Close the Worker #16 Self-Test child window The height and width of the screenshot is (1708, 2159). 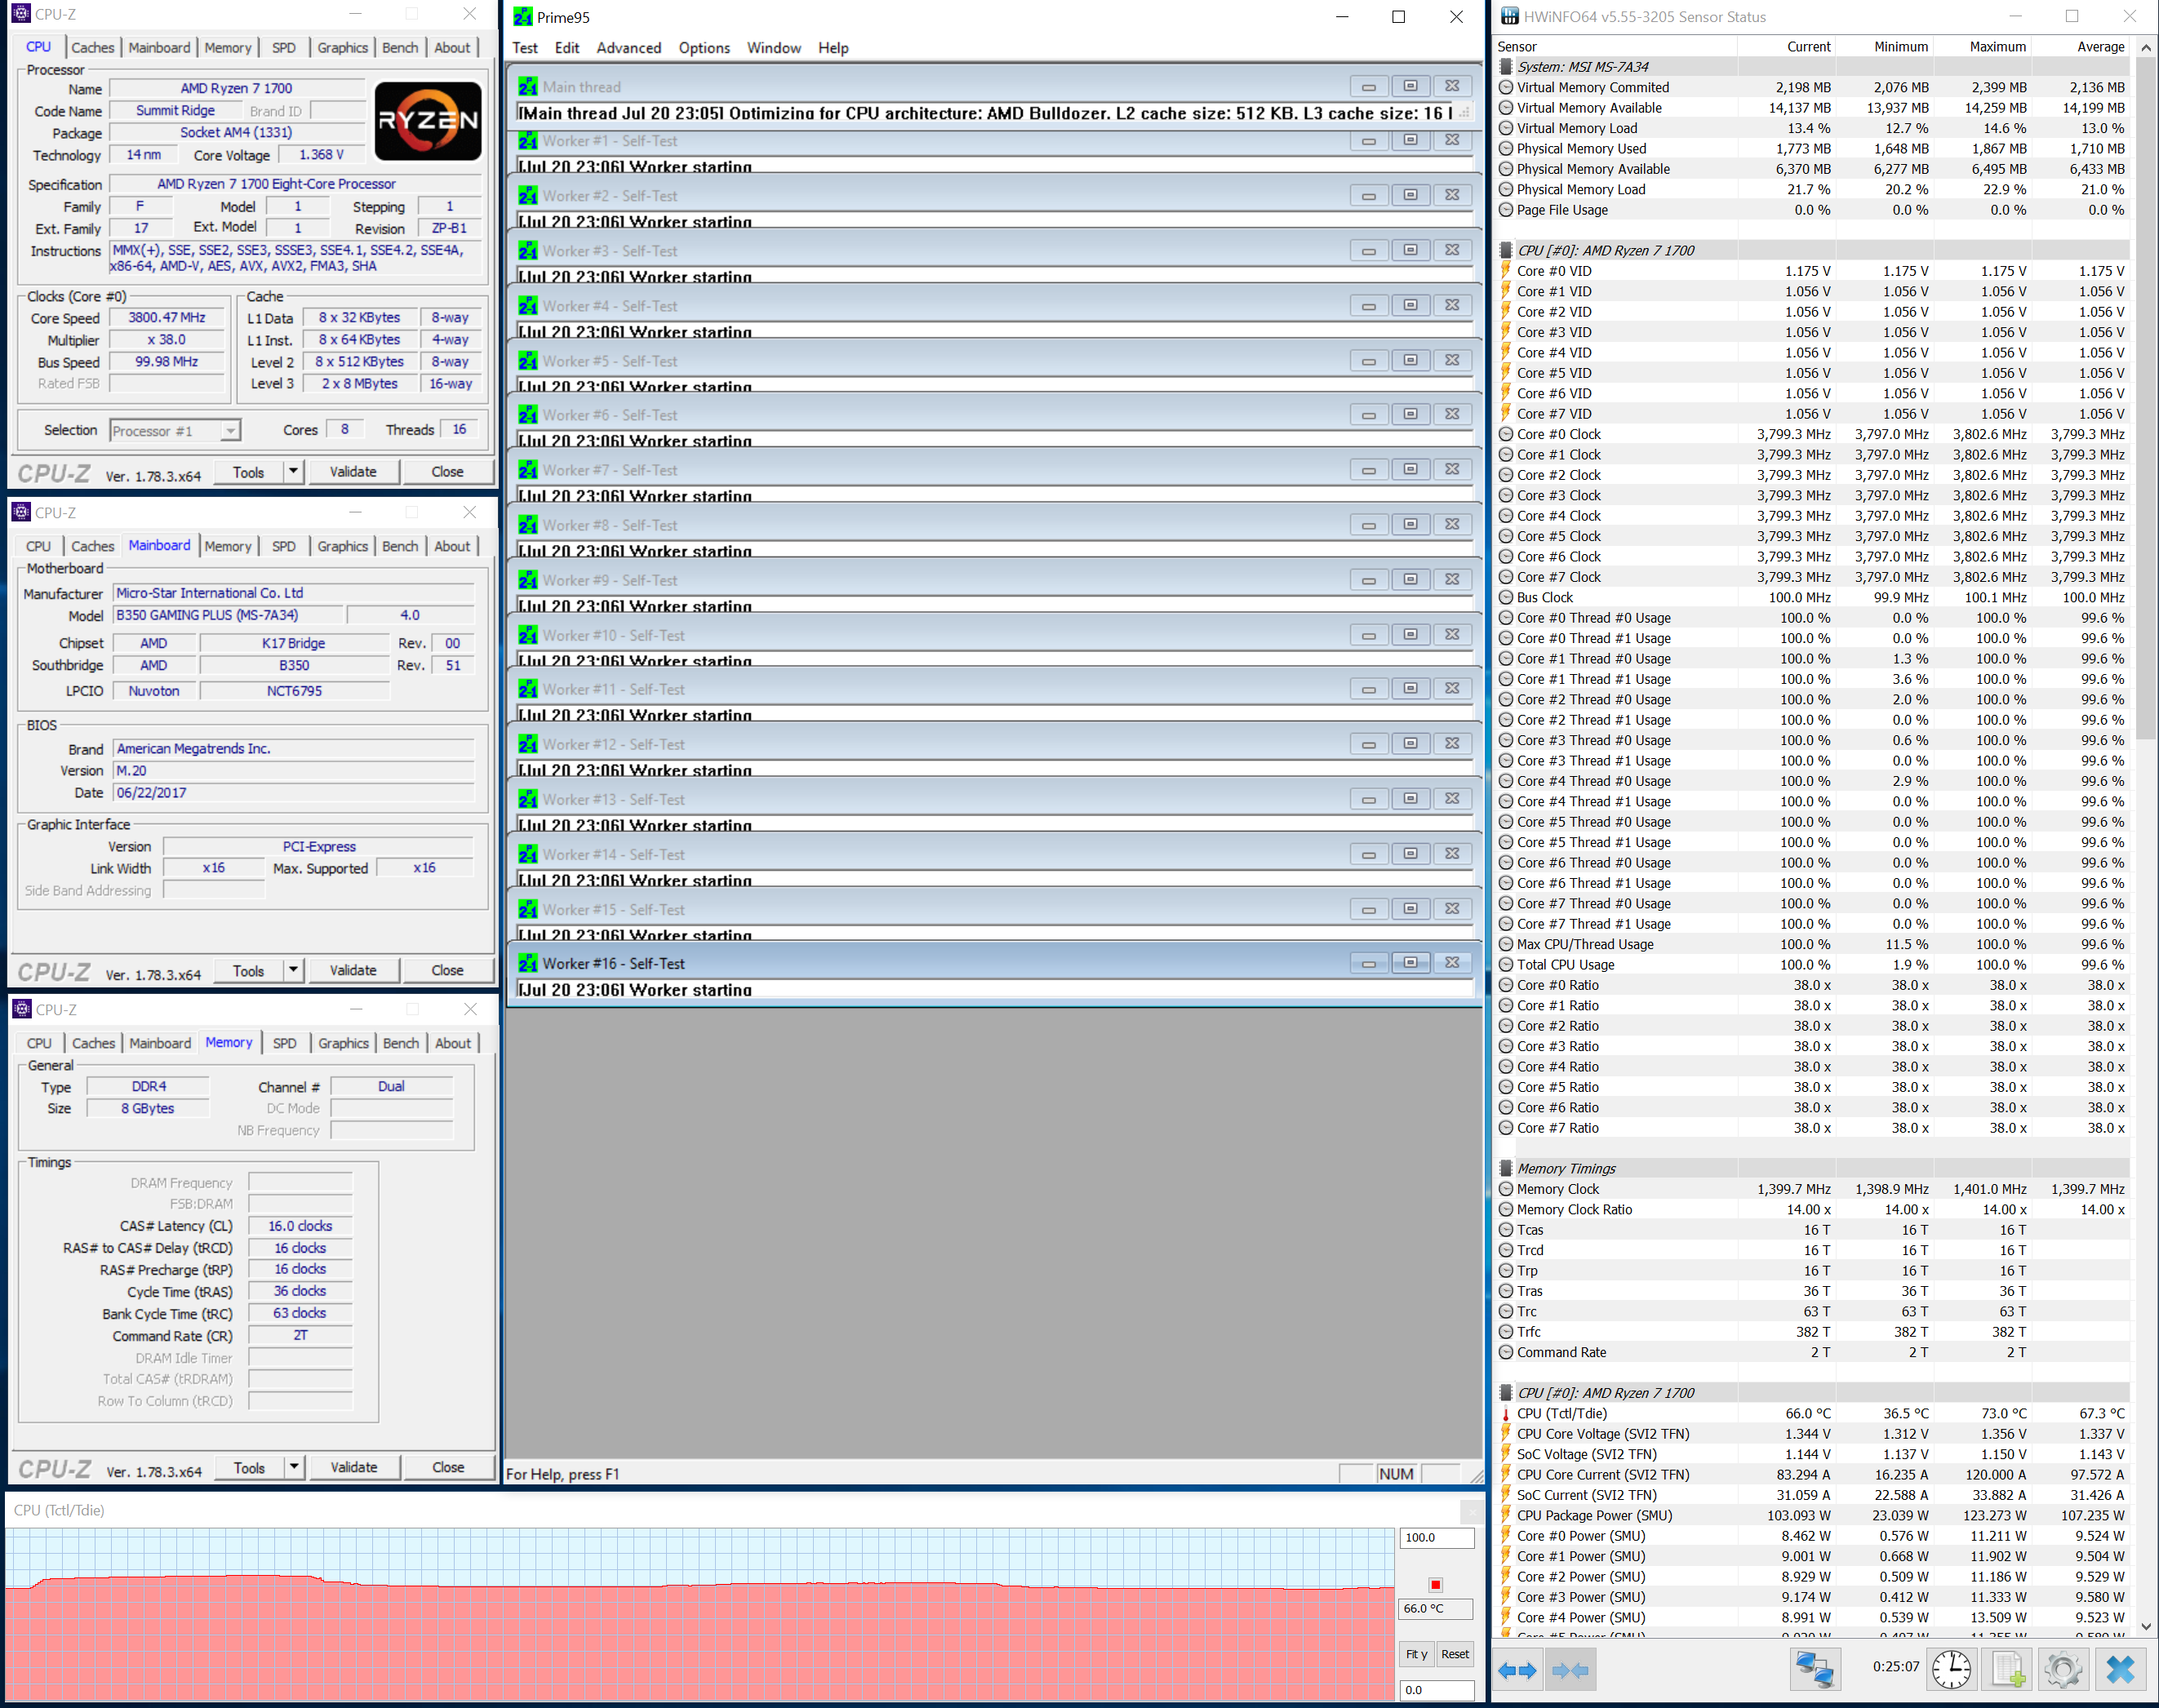(x=1452, y=963)
